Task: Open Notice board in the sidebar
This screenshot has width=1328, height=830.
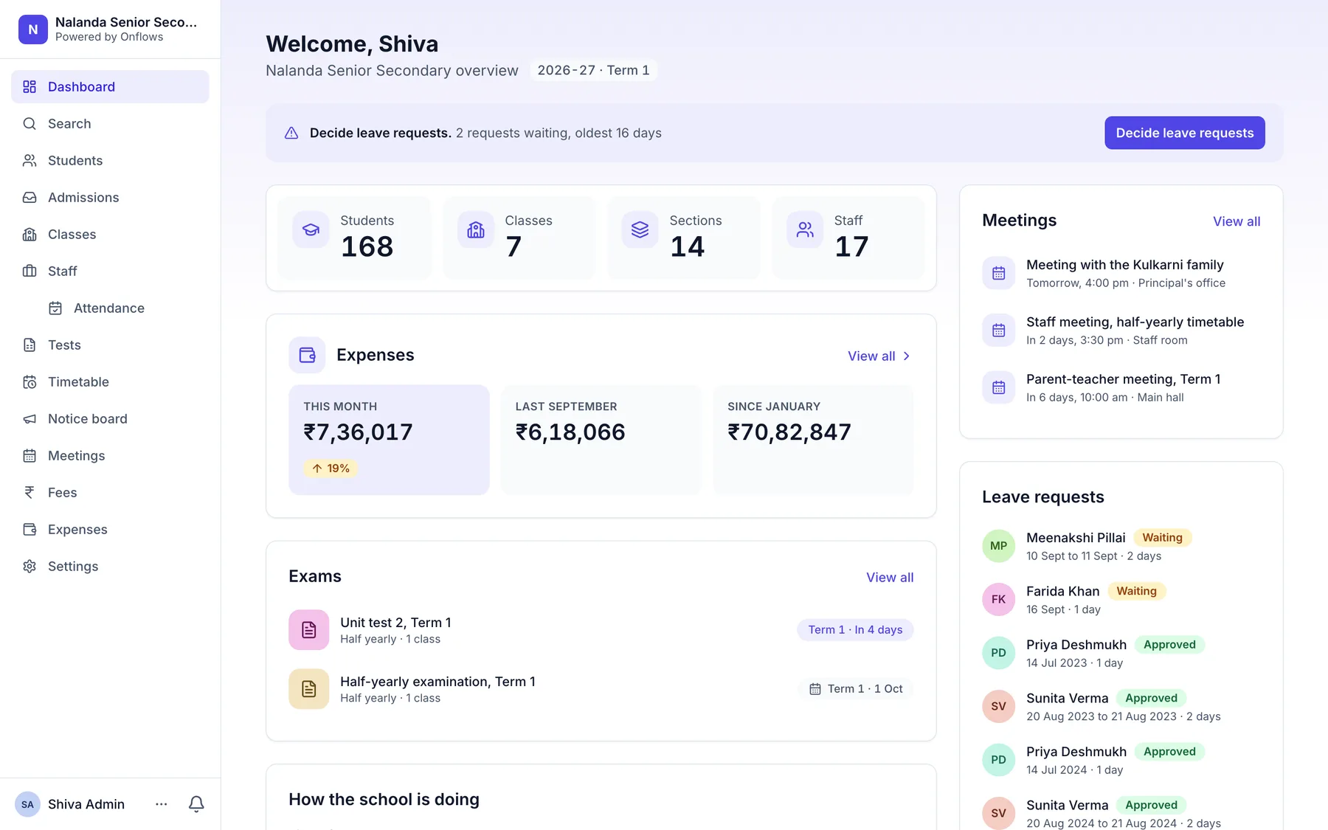Action: (110, 418)
